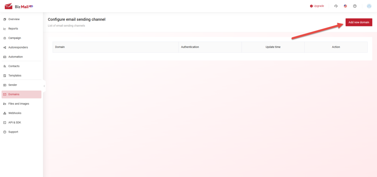The image size is (377, 177).
Task: Open the Templates page
Action: click(15, 75)
